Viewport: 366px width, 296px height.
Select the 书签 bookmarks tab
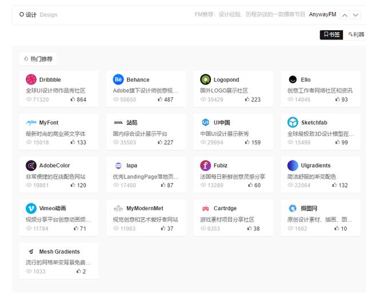331,35
